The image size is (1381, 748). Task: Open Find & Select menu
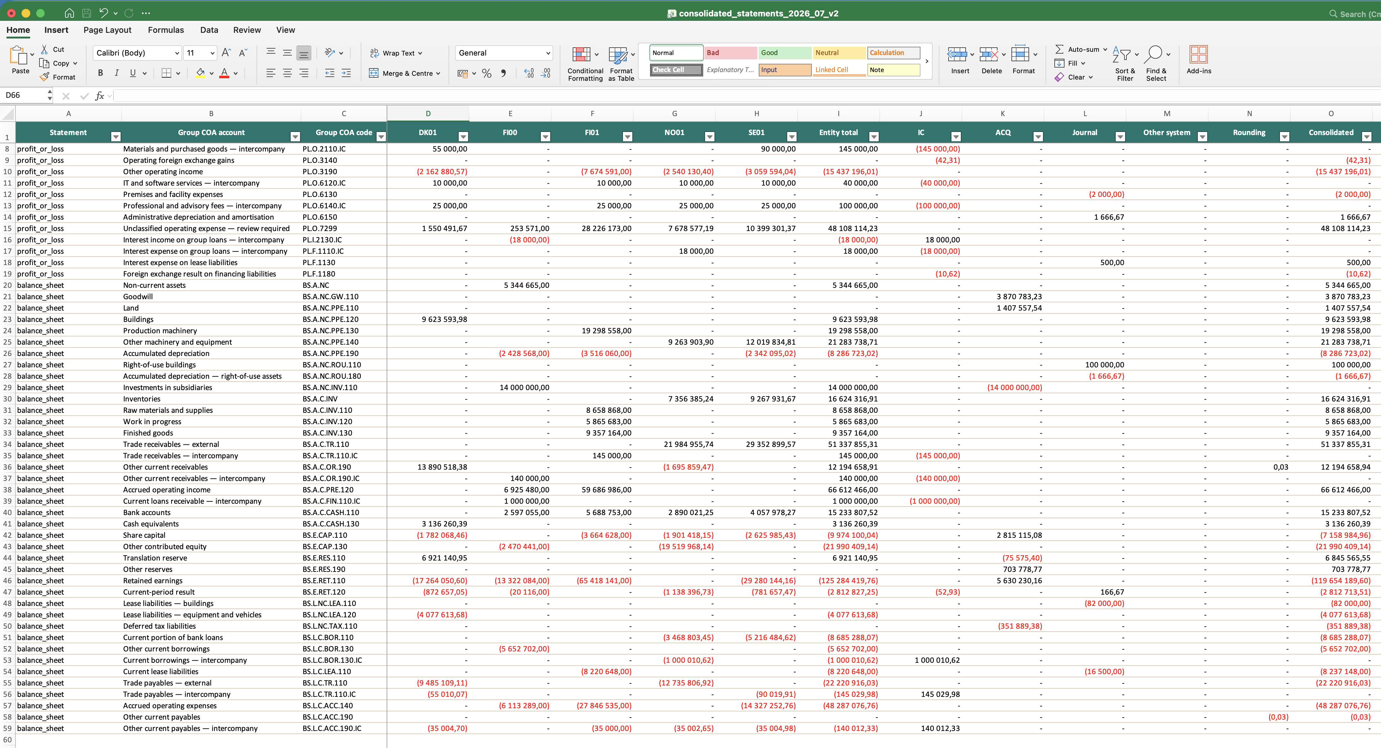(1156, 64)
